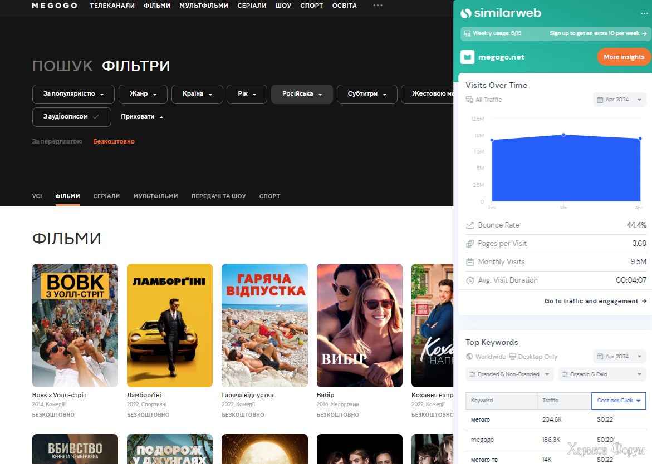Open the Жанр filter dropdown
The height and width of the screenshot is (464, 652).
pyautogui.click(x=143, y=94)
